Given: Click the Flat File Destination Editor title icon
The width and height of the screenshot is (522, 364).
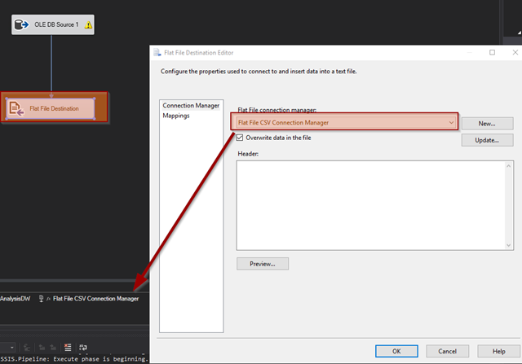Looking at the screenshot, I should 157,52.
